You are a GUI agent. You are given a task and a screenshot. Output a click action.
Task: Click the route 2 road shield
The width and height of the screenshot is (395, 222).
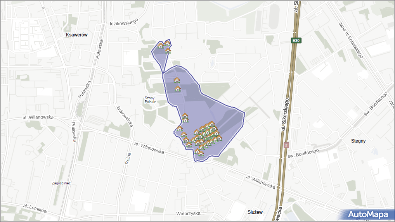point(286,145)
